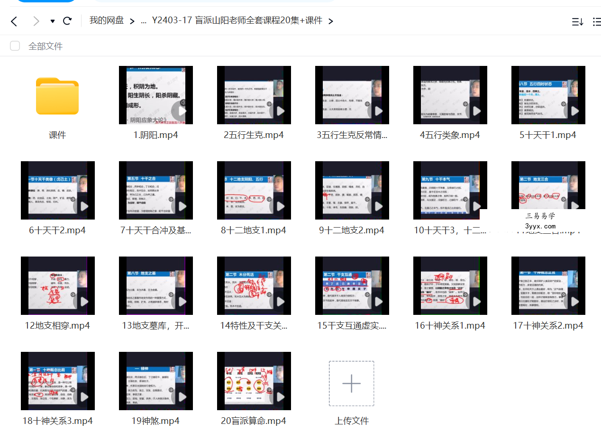Play 16十神关系1.mp4 using play icon
The image size is (601, 441).
477,302
